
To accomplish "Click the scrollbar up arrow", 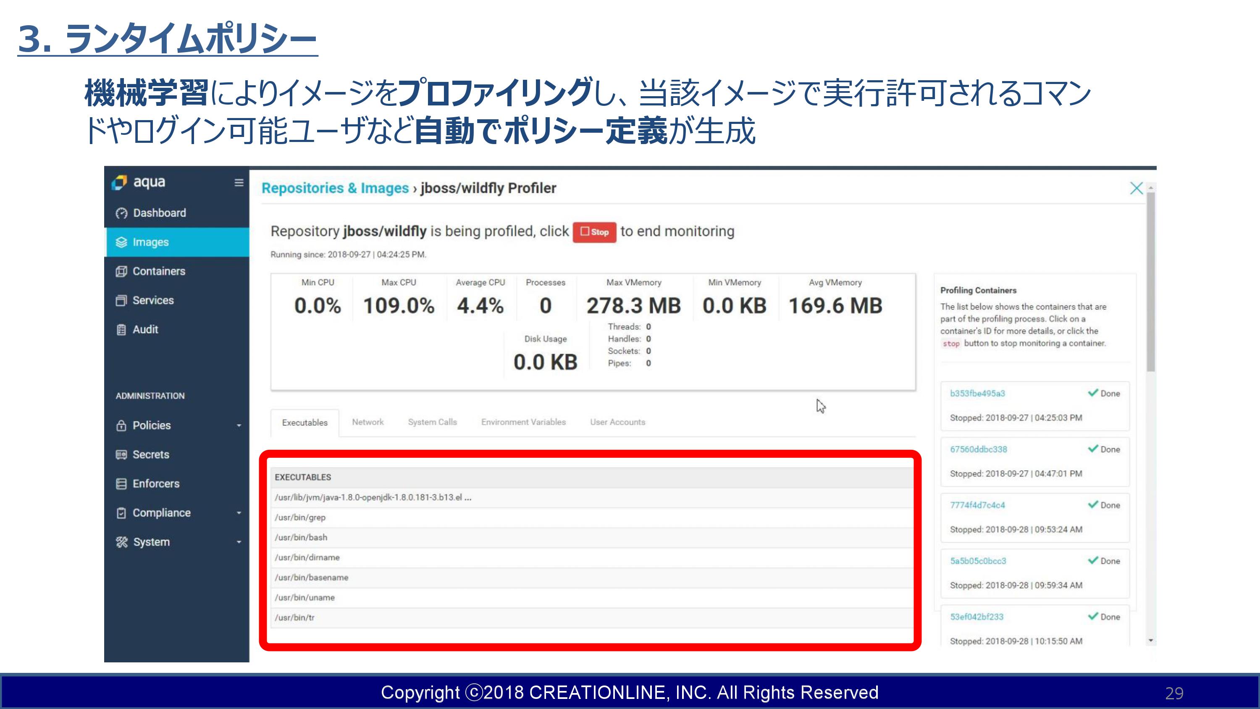I will 1151,187.
